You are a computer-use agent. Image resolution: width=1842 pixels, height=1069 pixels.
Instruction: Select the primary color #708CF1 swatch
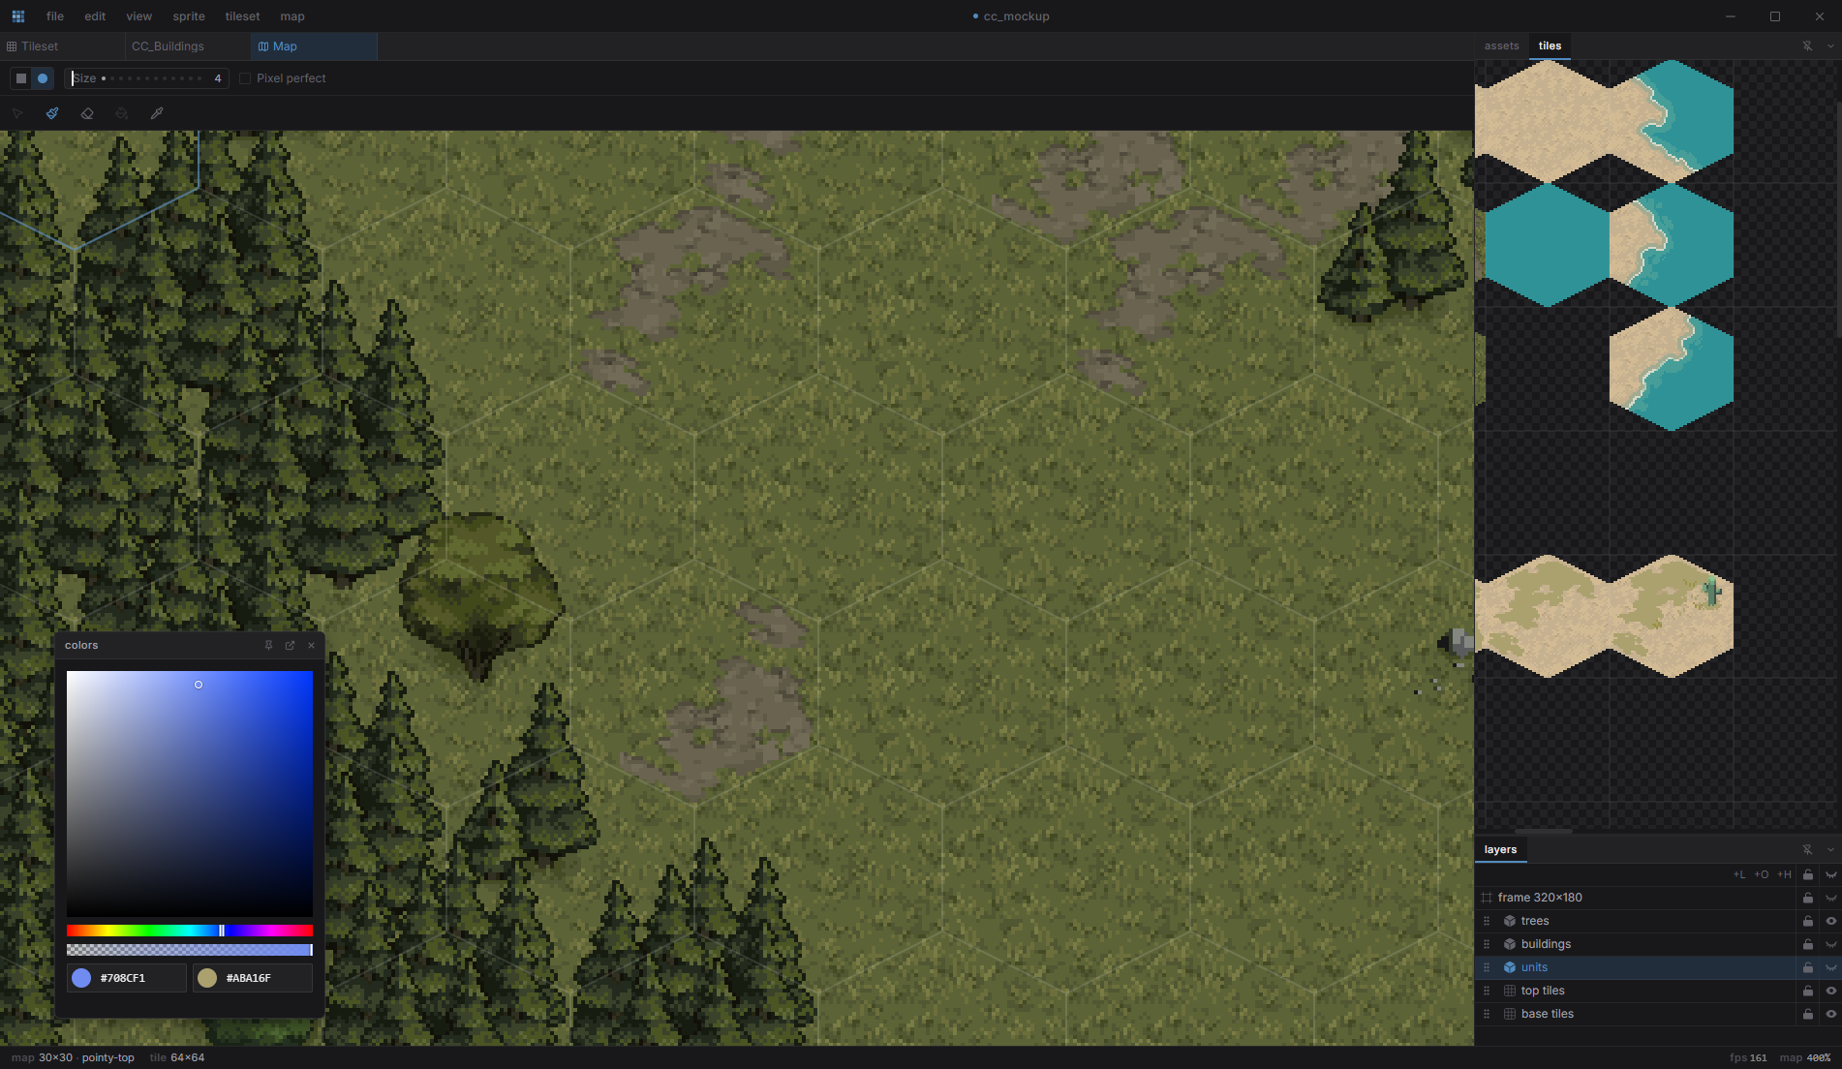pyautogui.click(x=81, y=978)
